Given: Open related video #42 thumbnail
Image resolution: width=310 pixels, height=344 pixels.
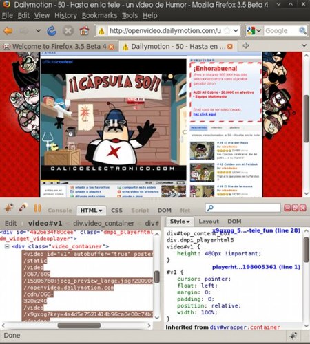Looking at the screenshot, I should coord(202,172).
